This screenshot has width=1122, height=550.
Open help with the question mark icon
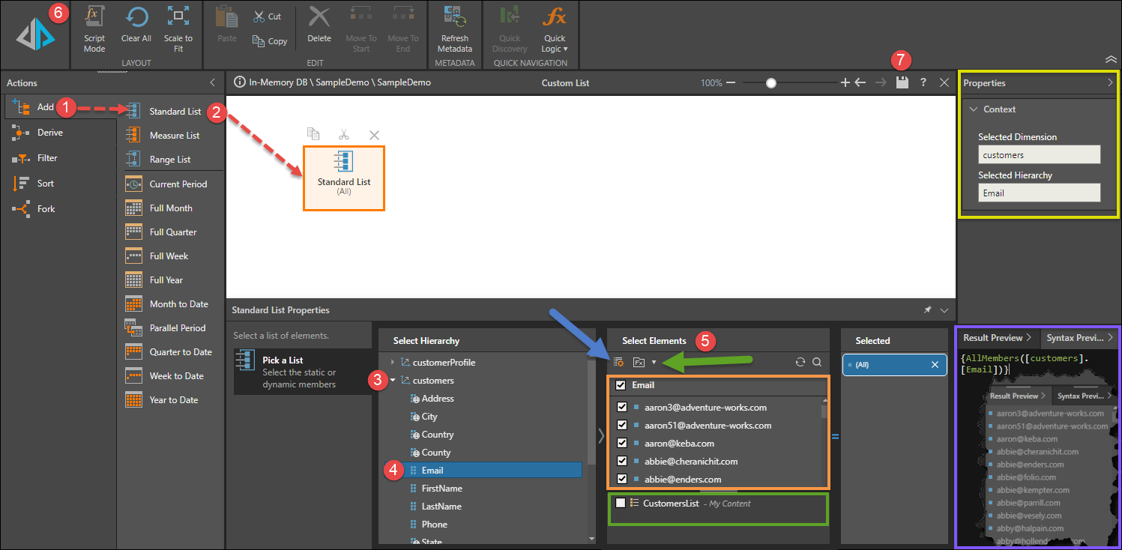tap(923, 82)
